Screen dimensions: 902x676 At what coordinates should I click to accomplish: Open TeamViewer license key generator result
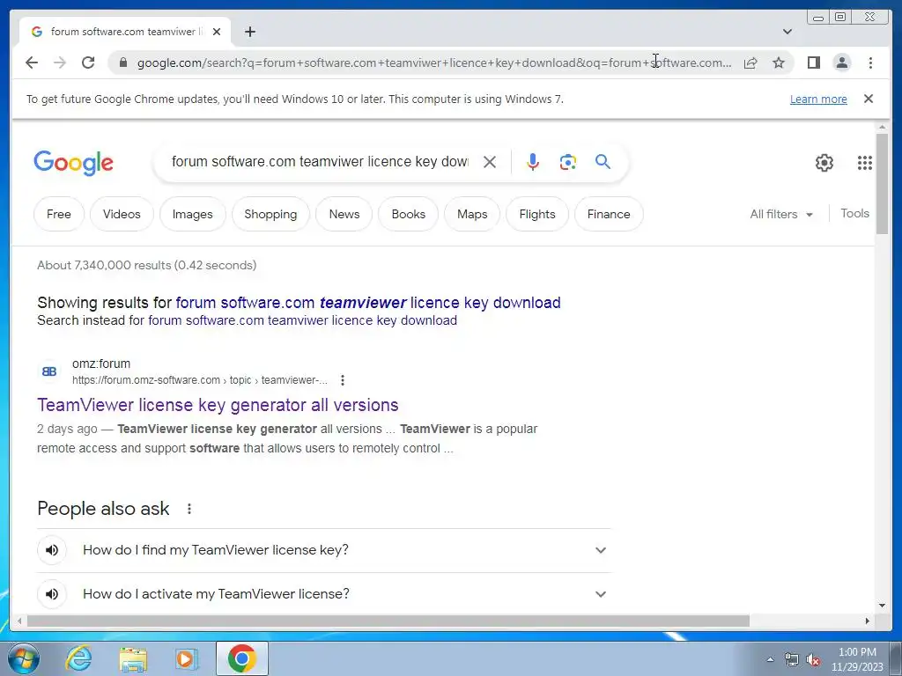[218, 405]
